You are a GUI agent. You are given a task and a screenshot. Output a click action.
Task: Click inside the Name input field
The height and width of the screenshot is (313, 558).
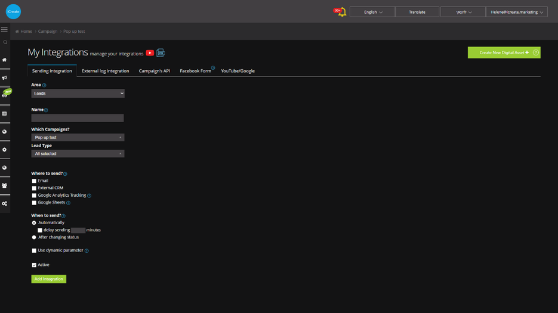coord(78,117)
